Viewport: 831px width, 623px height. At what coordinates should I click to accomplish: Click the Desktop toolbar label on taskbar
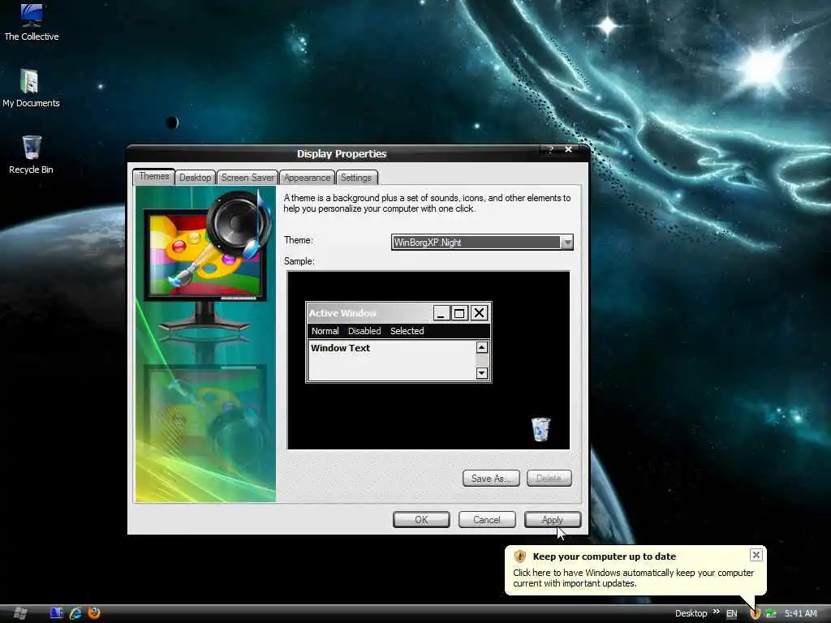click(691, 613)
